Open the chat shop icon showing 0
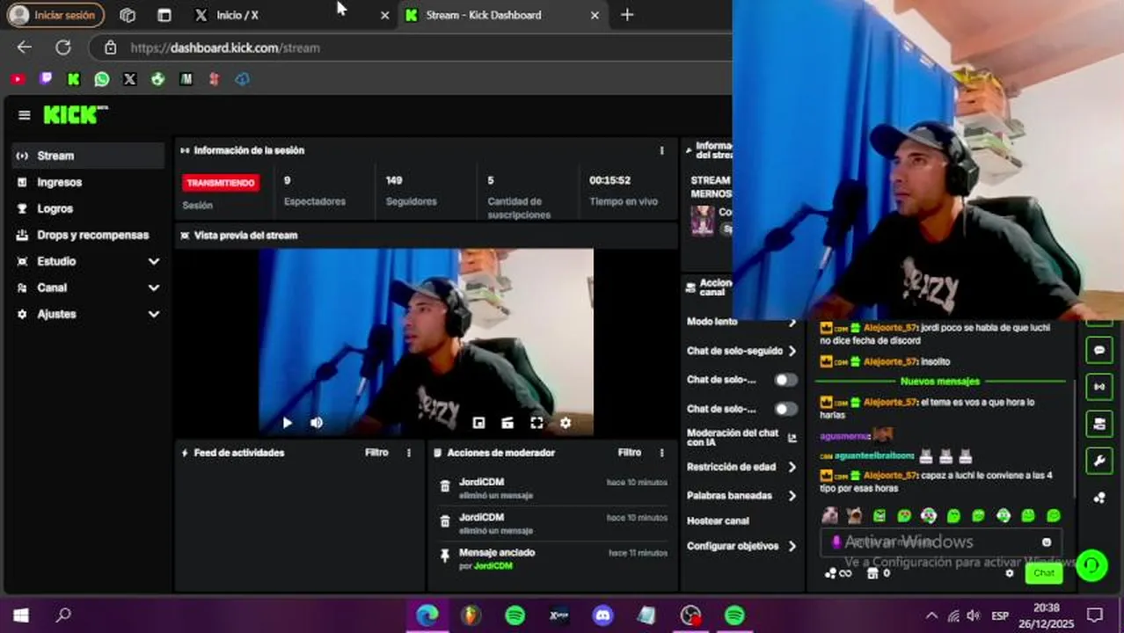The width and height of the screenshot is (1124, 633). click(878, 573)
